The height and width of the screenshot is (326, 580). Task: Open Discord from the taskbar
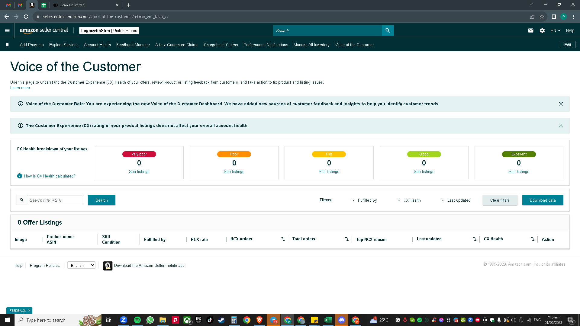coord(342,320)
